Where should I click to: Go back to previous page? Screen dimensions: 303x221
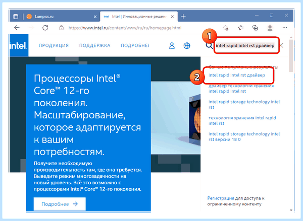17,28
